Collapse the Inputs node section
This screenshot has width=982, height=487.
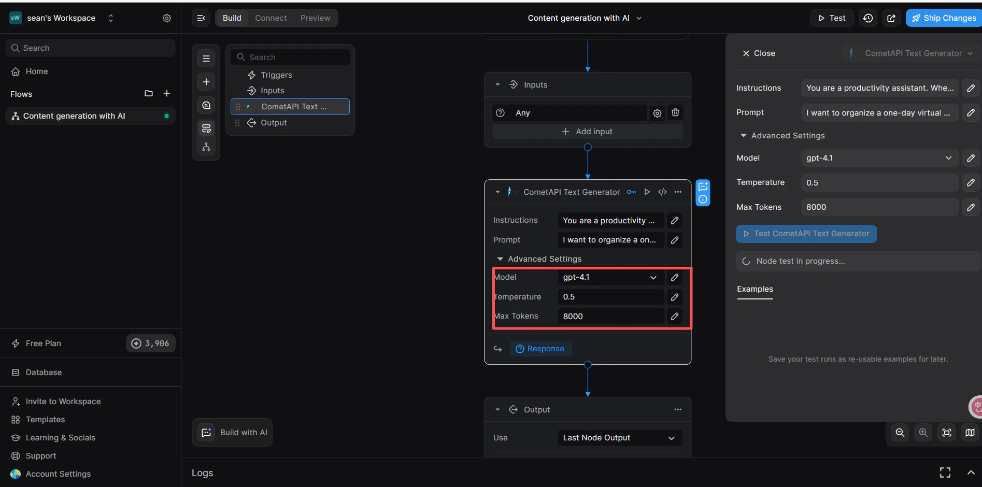pyautogui.click(x=497, y=84)
